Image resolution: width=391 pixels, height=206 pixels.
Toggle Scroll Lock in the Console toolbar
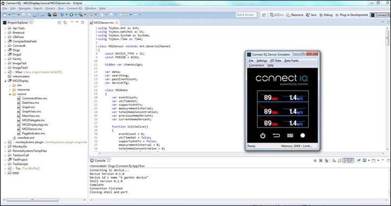click(x=340, y=161)
